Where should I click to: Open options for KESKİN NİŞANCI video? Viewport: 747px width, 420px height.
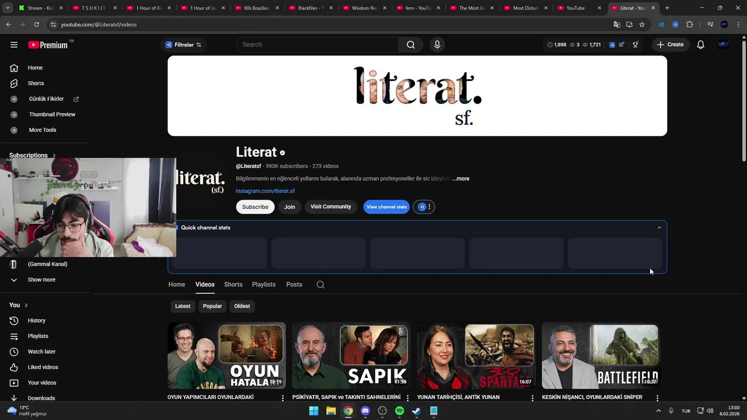(x=657, y=398)
